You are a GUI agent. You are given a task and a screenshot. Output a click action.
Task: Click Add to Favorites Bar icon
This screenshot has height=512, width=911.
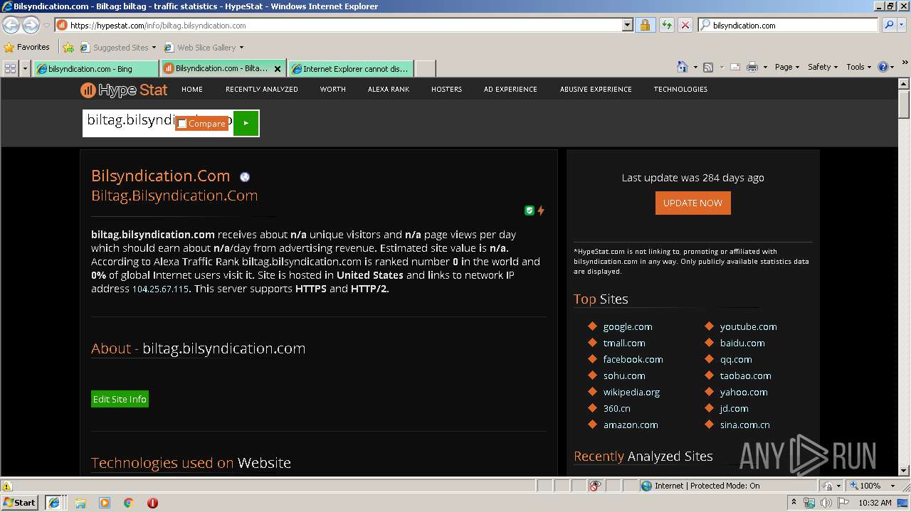[68, 48]
